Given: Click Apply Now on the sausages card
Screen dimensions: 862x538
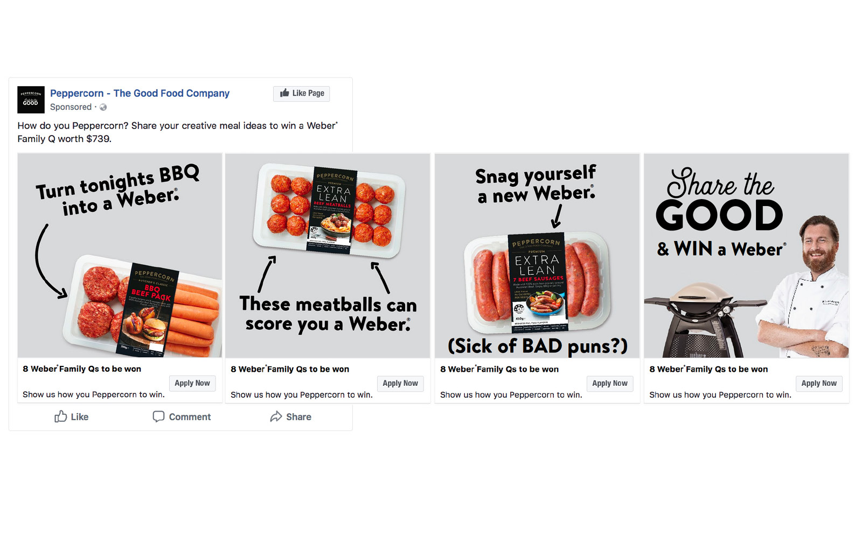Looking at the screenshot, I should tap(610, 383).
